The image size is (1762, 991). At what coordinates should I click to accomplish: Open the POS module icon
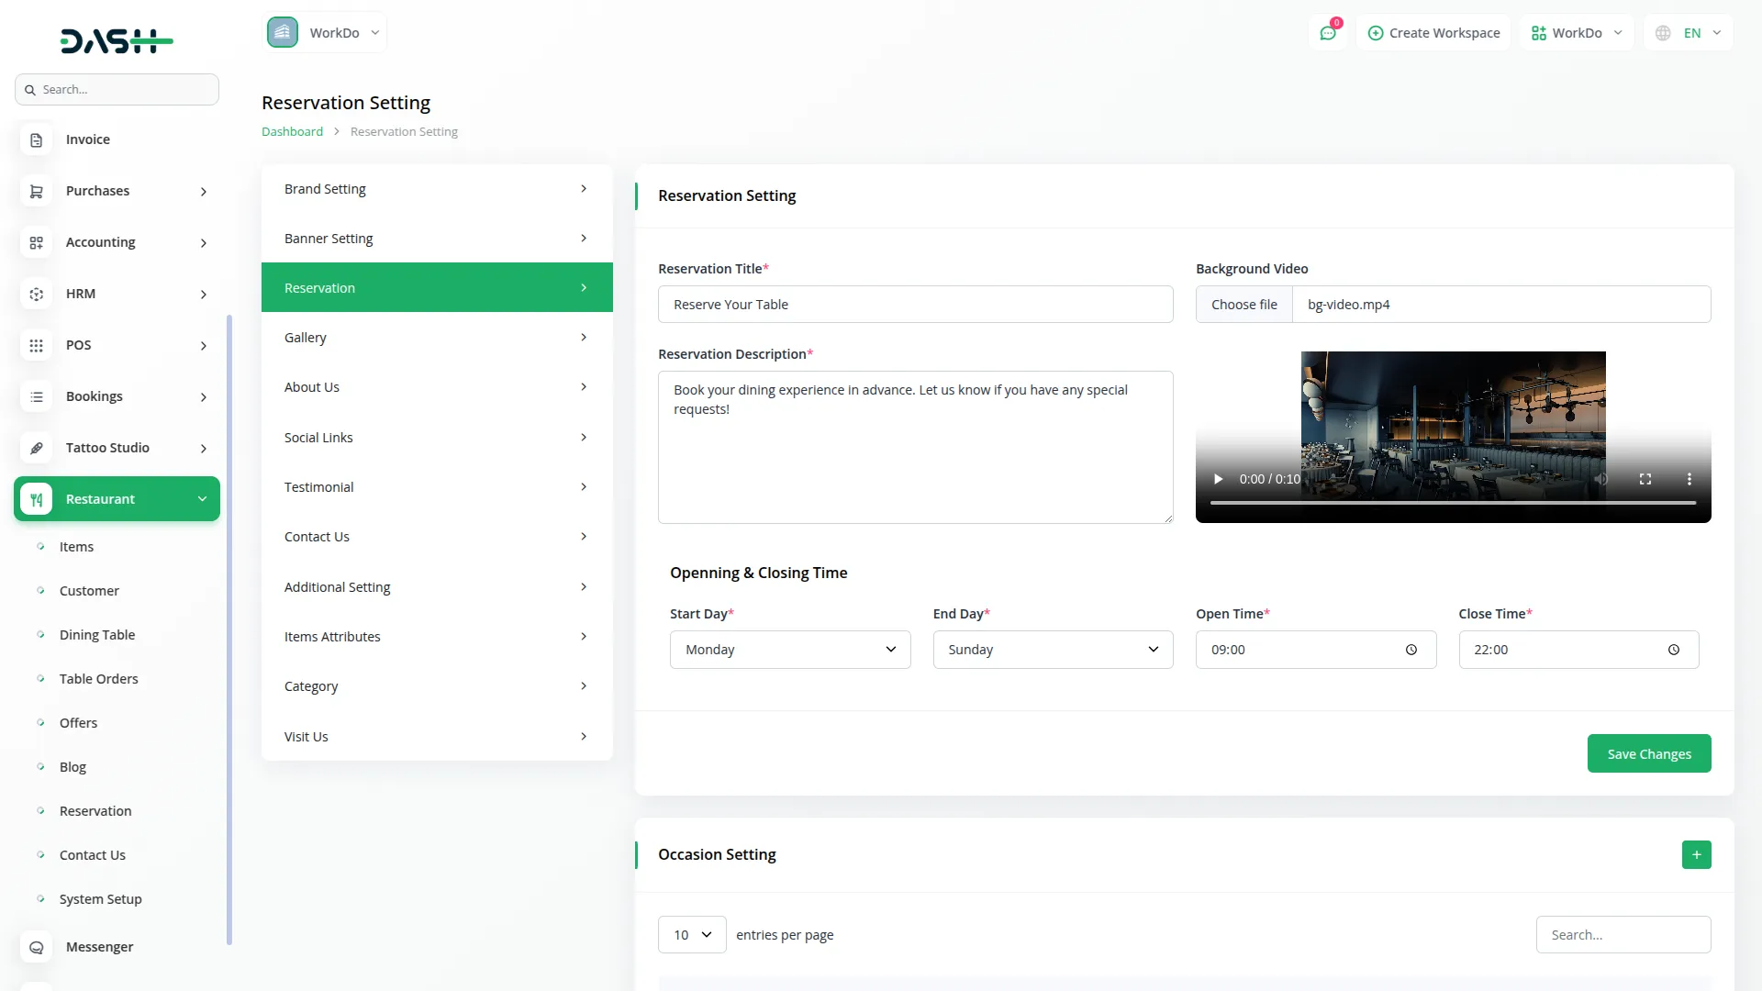click(x=36, y=345)
